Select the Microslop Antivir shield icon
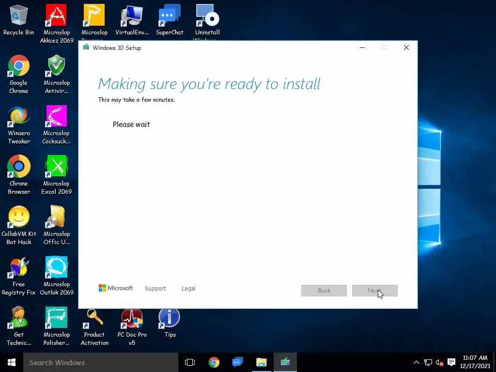This screenshot has height=372, width=496. click(x=56, y=74)
